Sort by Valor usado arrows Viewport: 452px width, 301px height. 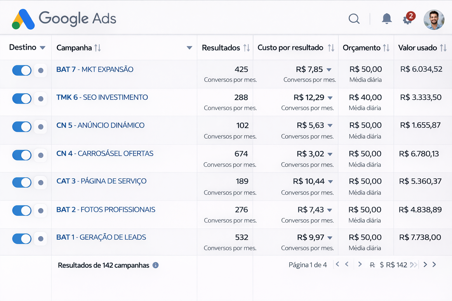click(443, 48)
